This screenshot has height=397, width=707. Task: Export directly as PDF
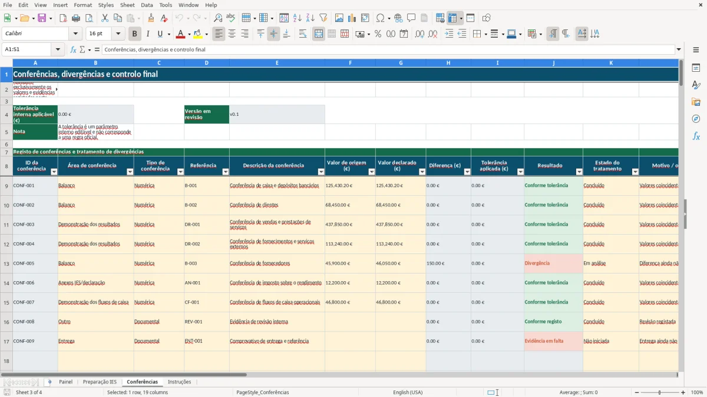[63, 18]
